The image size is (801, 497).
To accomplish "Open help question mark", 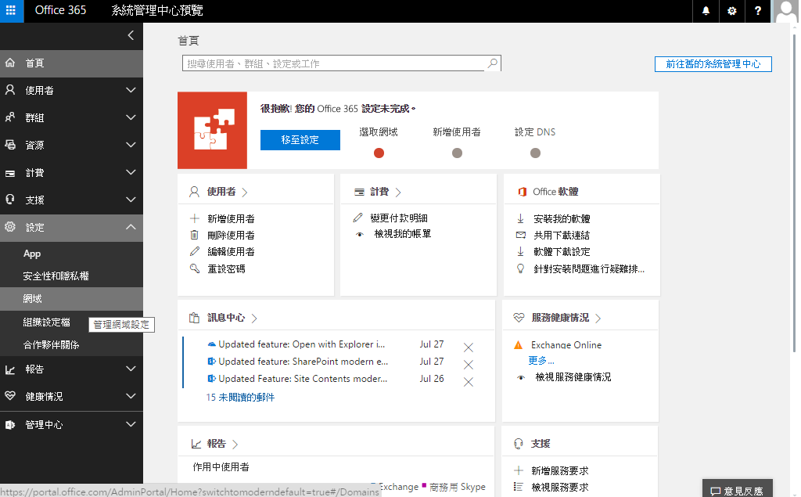I will [757, 11].
